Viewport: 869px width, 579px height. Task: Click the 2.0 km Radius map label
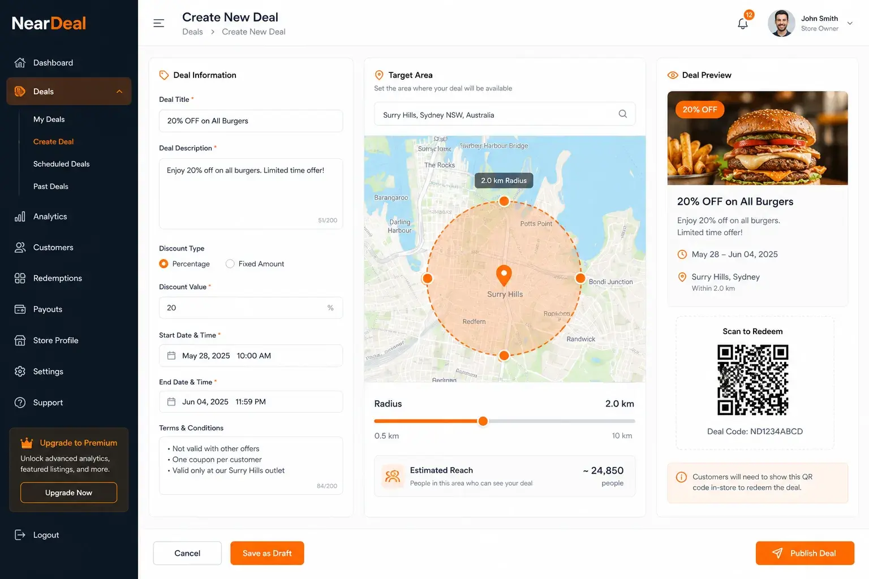coord(504,180)
